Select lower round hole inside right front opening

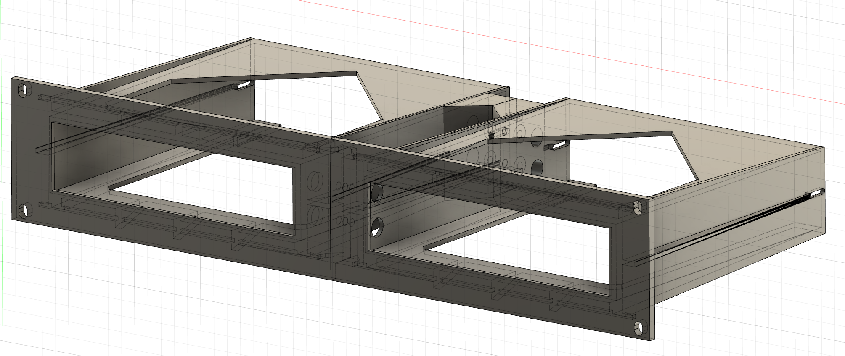(x=376, y=227)
